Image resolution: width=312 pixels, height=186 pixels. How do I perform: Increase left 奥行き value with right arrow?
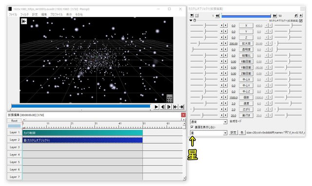[x=226, y=115]
